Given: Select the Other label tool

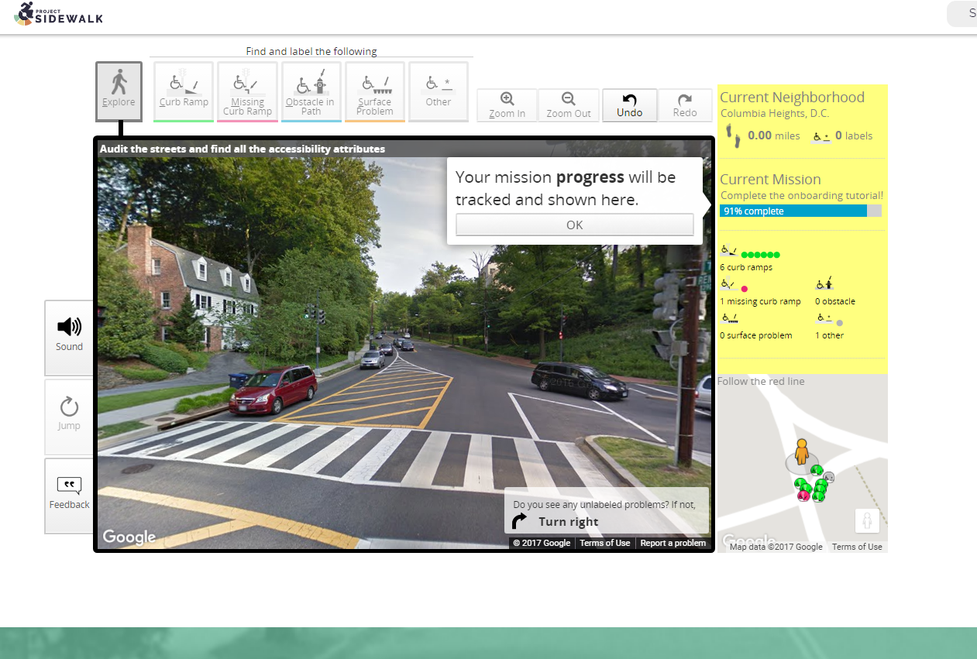Looking at the screenshot, I should [439, 91].
